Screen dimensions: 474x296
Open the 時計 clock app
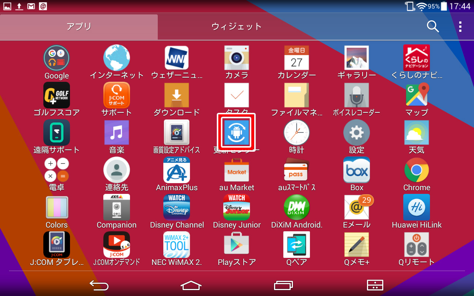click(297, 132)
